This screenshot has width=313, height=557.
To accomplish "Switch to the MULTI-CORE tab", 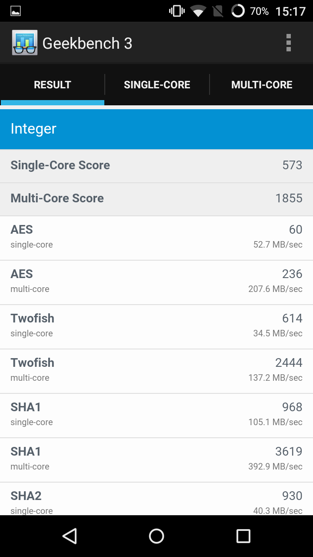I will pyautogui.click(x=262, y=85).
